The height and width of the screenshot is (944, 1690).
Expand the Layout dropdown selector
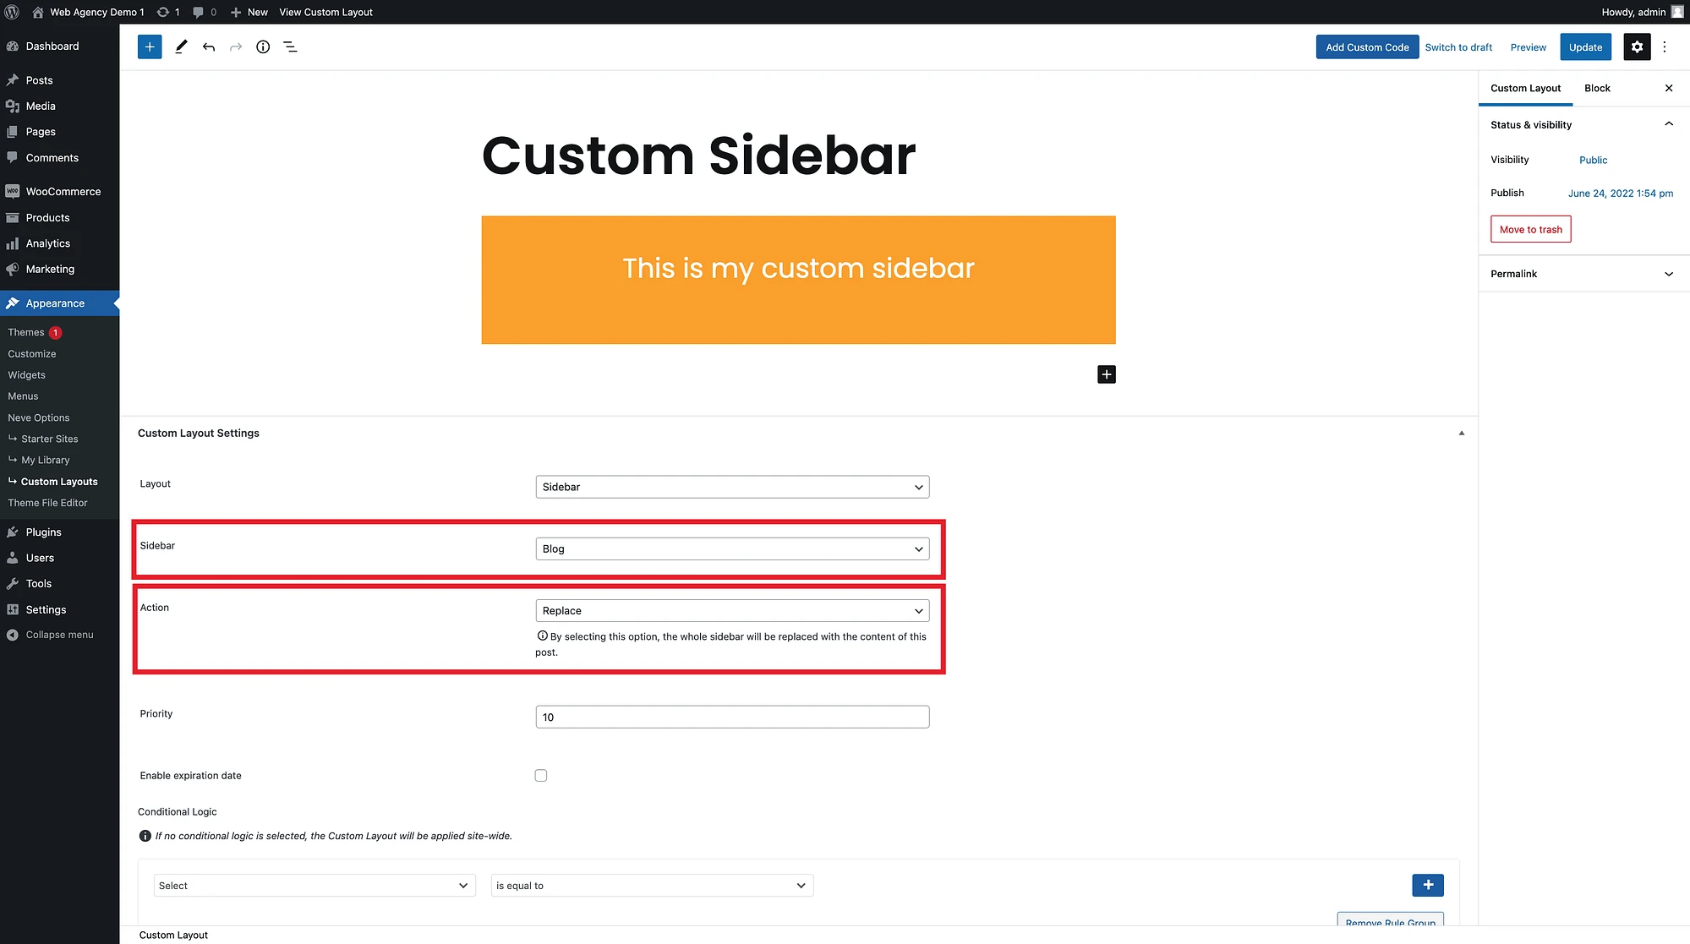(x=732, y=486)
